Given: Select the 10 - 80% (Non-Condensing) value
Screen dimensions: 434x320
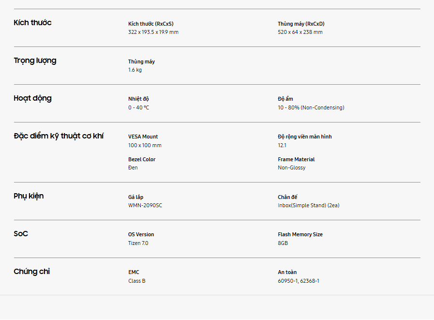Looking at the screenshot, I should point(311,107).
